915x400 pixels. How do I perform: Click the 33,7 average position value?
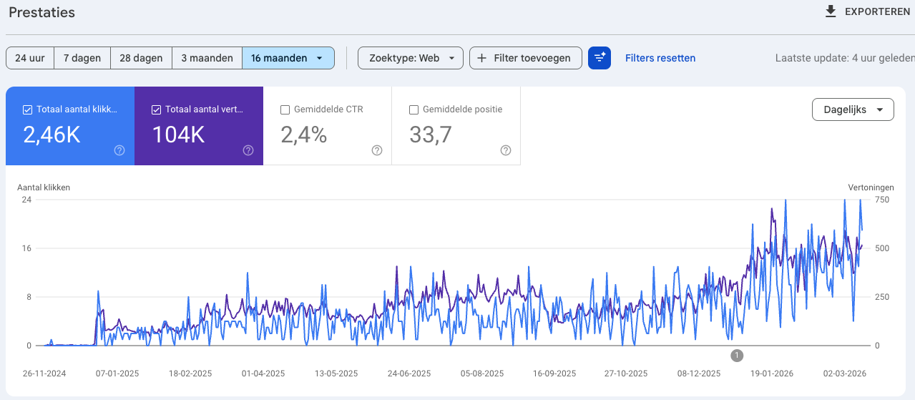coord(431,135)
